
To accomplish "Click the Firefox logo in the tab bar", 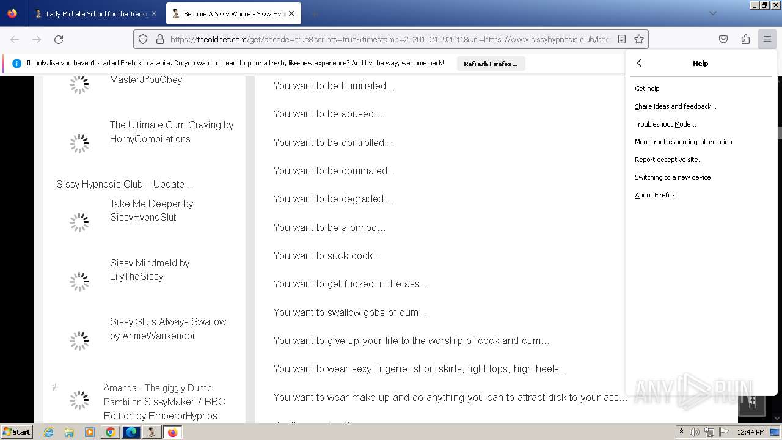I will 12,13.
